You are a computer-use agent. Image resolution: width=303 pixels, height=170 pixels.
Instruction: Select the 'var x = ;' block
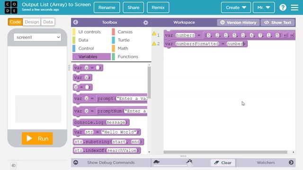[x=88, y=68]
